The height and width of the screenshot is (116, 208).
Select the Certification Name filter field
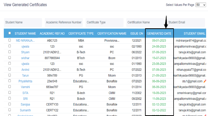145,22
